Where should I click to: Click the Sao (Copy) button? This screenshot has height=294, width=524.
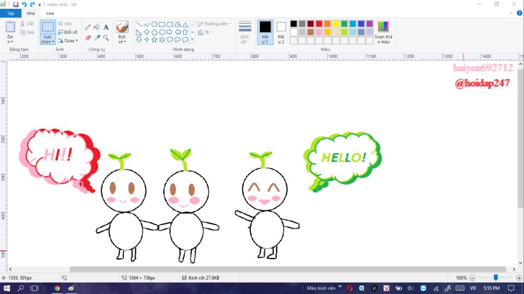[27, 32]
